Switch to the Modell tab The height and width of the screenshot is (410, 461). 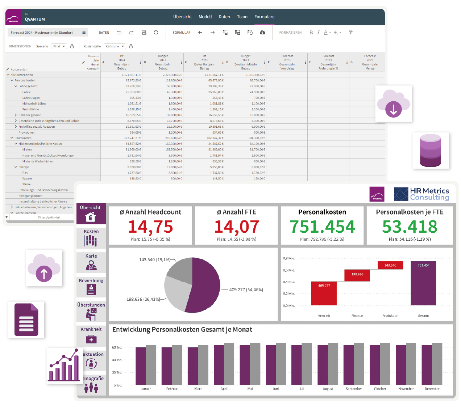[x=205, y=17]
